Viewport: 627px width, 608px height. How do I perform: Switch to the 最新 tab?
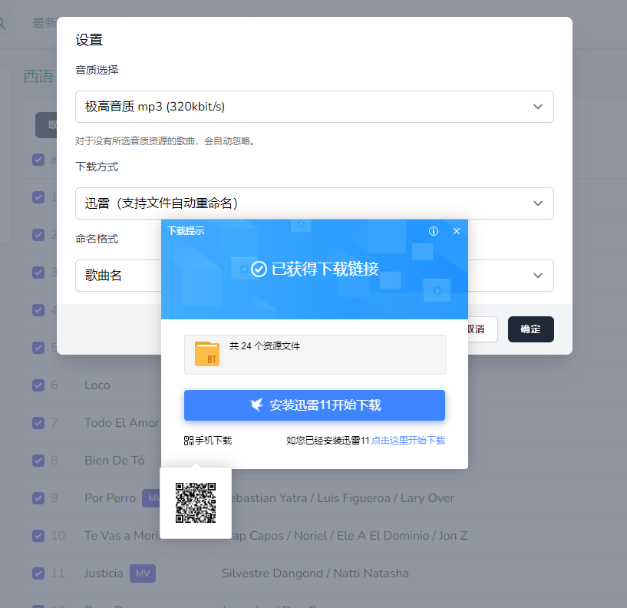click(x=45, y=23)
